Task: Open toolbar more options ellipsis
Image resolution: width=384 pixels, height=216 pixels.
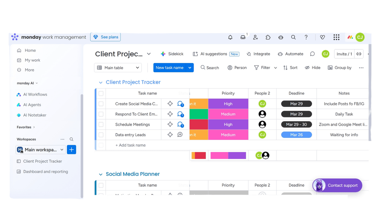Action: 361,68
